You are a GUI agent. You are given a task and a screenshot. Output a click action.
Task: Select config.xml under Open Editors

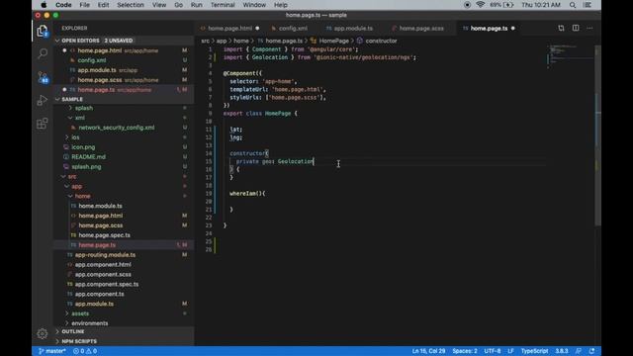(92, 60)
